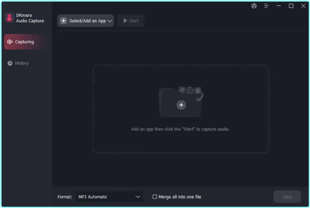Click the 'Add an app then click' hint text
The image size is (310, 208).
[x=180, y=129]
